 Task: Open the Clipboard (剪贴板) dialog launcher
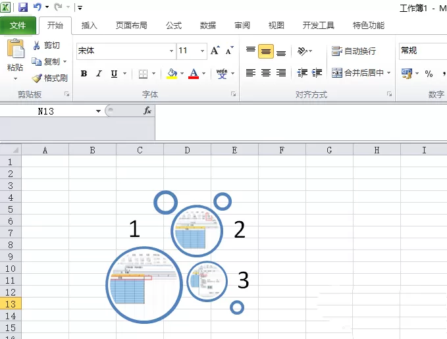click(66, 94)
